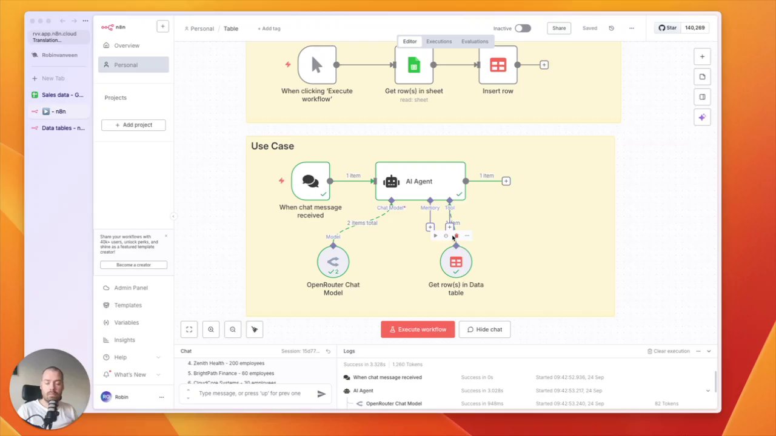Screen dimensions: 776x436
Task: Open Variables in the sidebar
Action: coord(126,323)
